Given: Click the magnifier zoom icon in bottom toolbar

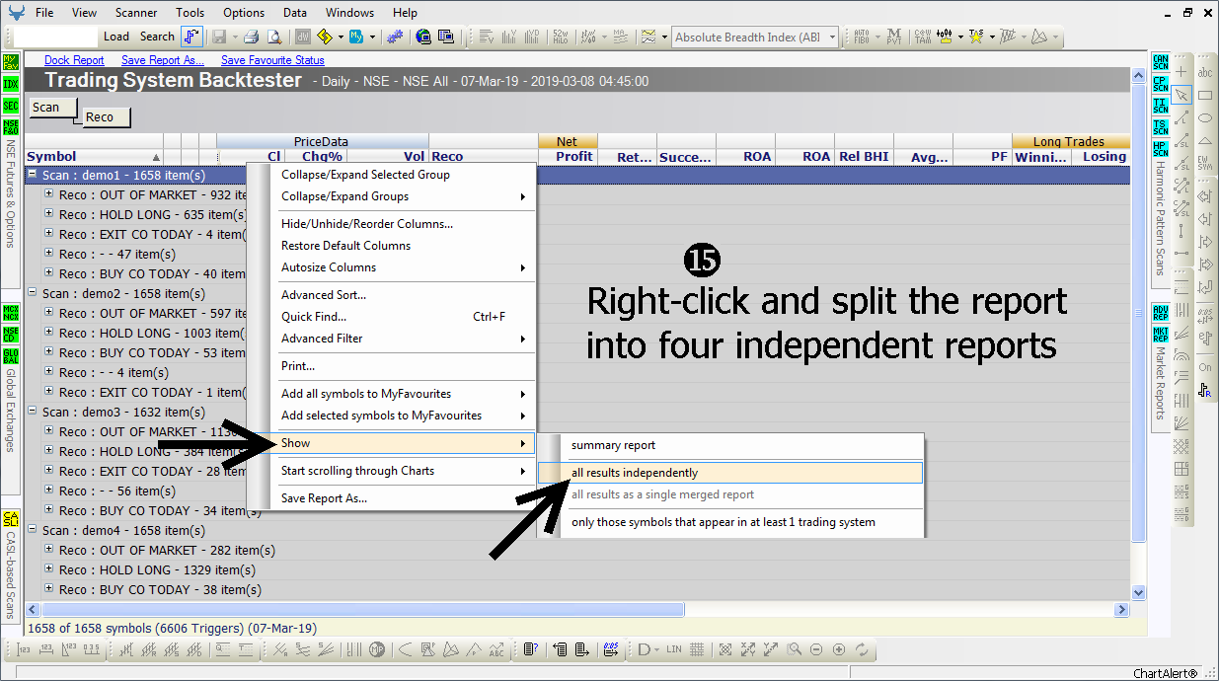Looking at the screenshot, I should tap(794, 649).
